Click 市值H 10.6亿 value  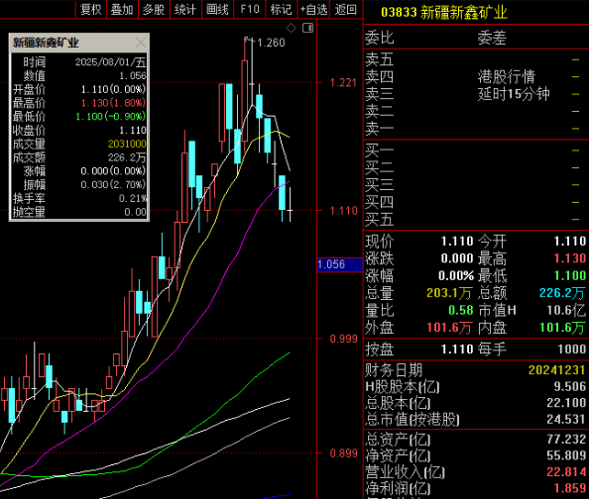tap(566, 310)
